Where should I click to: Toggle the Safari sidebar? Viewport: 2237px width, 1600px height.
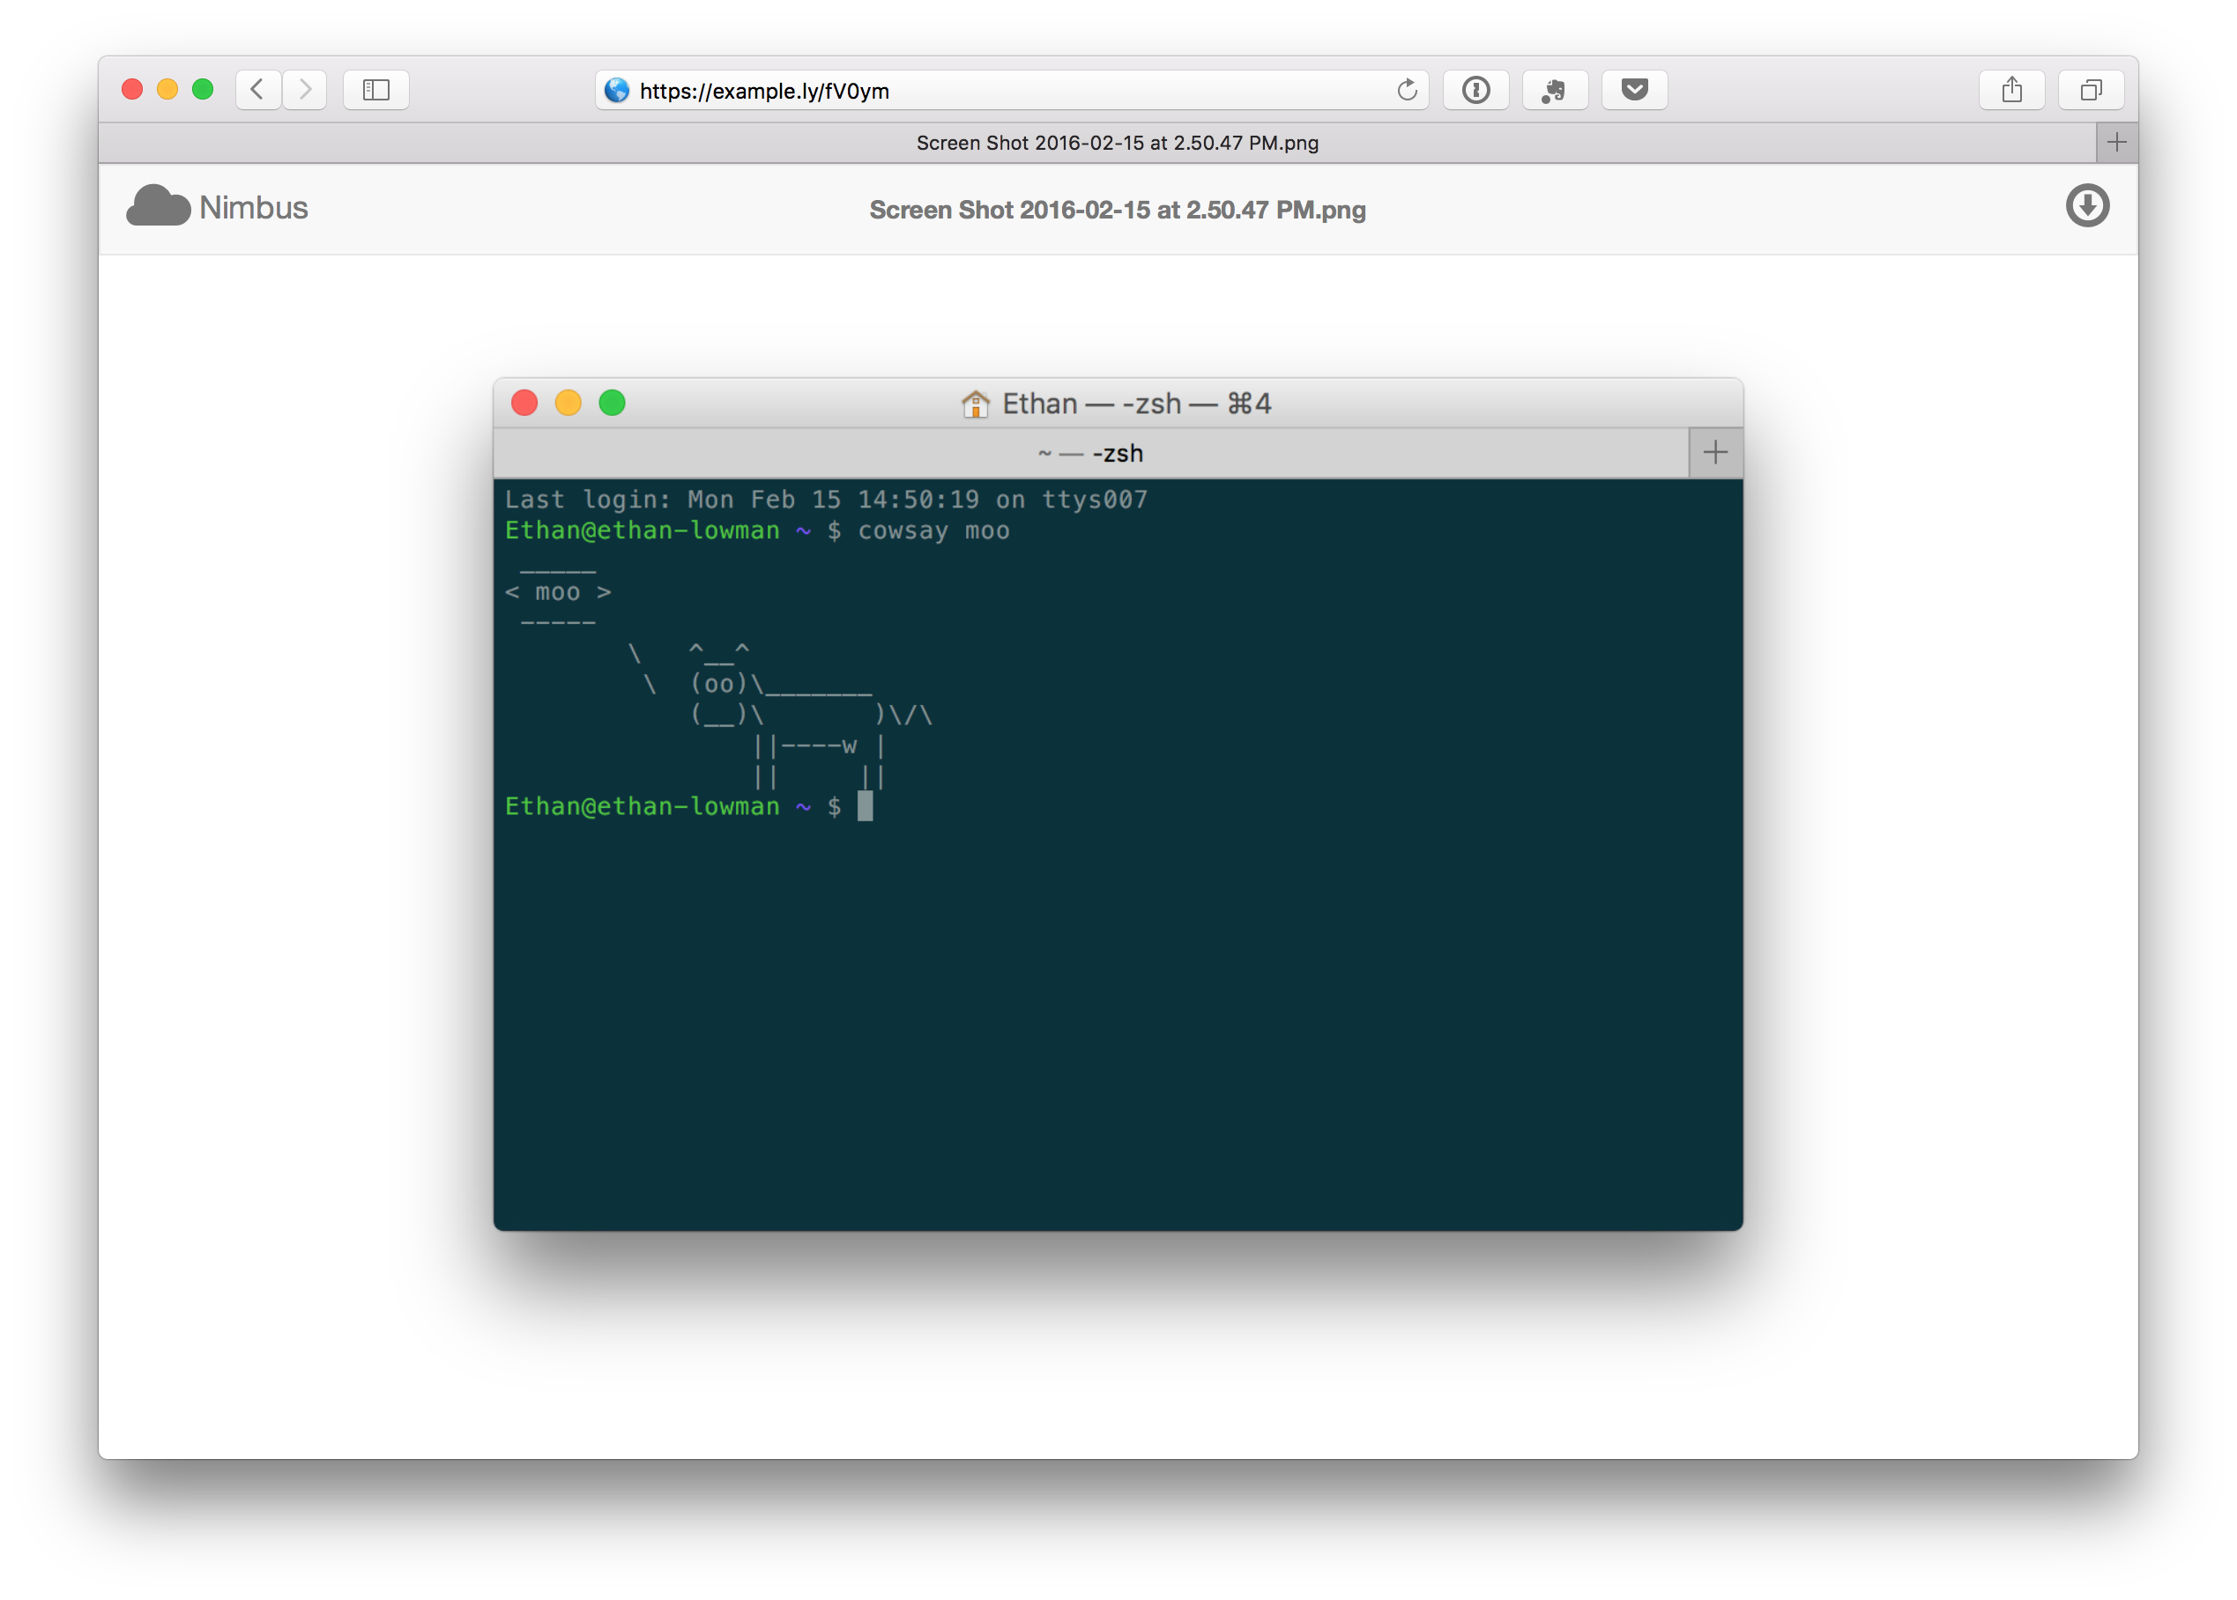(376, 90)
